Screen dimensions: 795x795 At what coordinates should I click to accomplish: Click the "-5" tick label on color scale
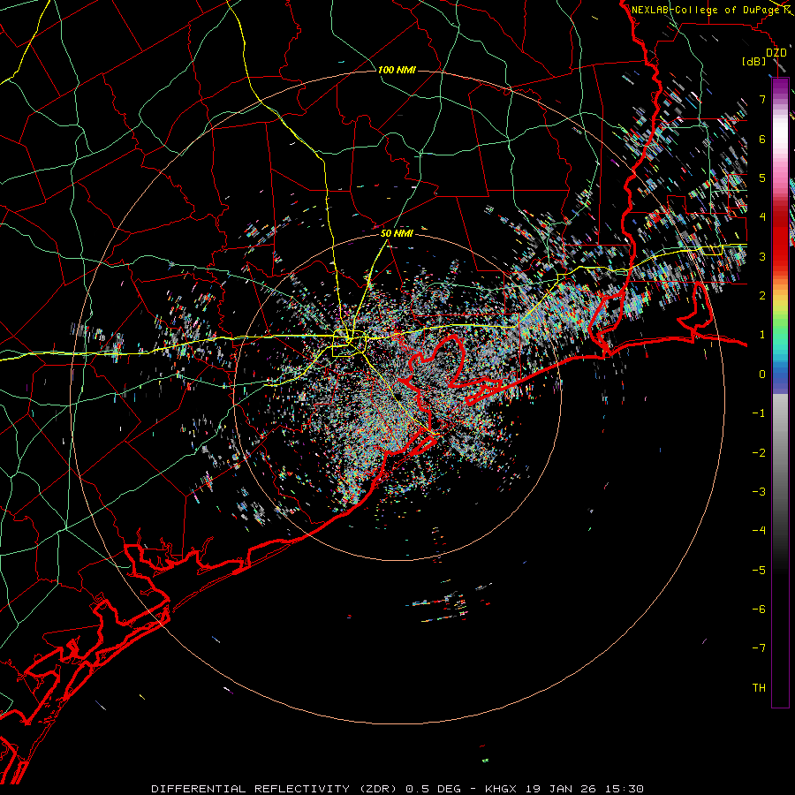[759, 570]
